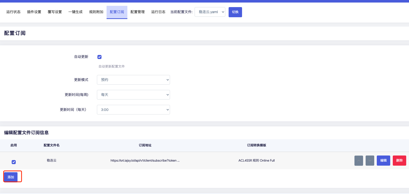Toggle the 自动更新 checkbox
Viewport: 409px width, 194px height.
[x=99, y=57]
